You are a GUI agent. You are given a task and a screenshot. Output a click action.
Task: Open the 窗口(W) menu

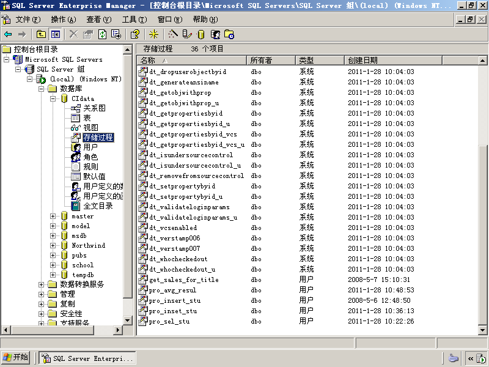click(170, 20)
